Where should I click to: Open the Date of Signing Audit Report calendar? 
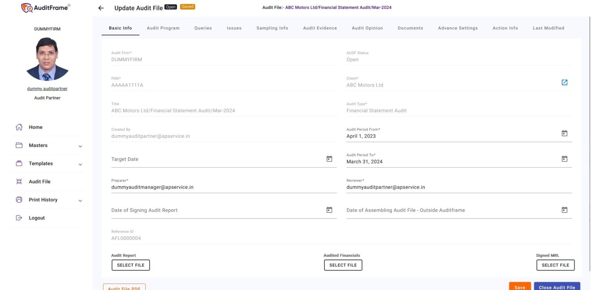(x=329, y=210)
